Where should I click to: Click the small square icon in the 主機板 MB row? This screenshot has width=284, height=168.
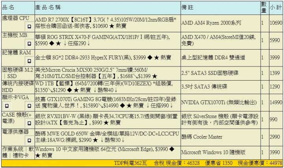pyautogui.click(x=29, y=44)
